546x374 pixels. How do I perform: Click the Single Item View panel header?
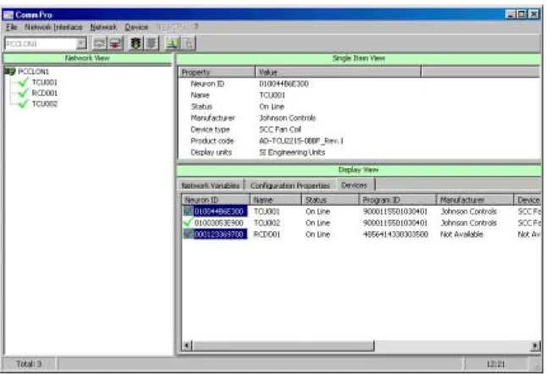pos(359,58)
